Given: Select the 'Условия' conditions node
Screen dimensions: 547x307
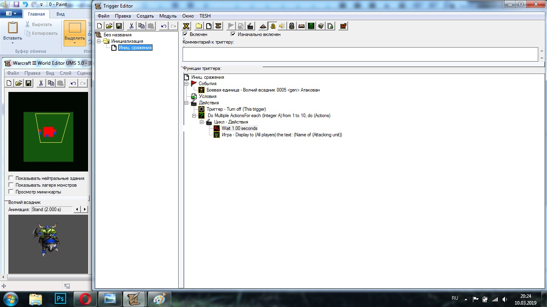Looking at the screenshot, I should pos(207,96).
